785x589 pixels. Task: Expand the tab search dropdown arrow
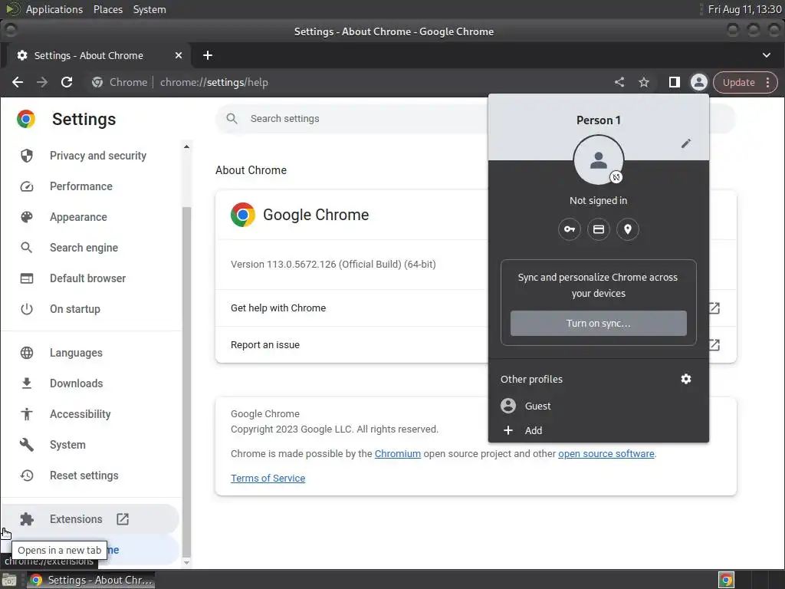(x=767, y=55)
